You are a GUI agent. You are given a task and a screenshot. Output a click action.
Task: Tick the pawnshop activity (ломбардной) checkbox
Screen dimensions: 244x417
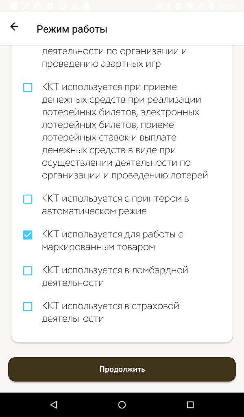coord(28,271)
